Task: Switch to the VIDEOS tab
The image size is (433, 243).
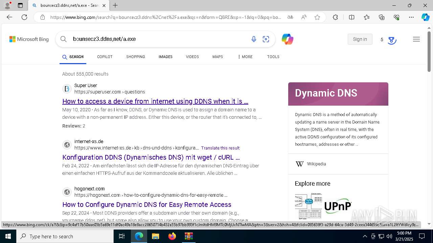Action: pyautogui.click(x=192, y=57)
